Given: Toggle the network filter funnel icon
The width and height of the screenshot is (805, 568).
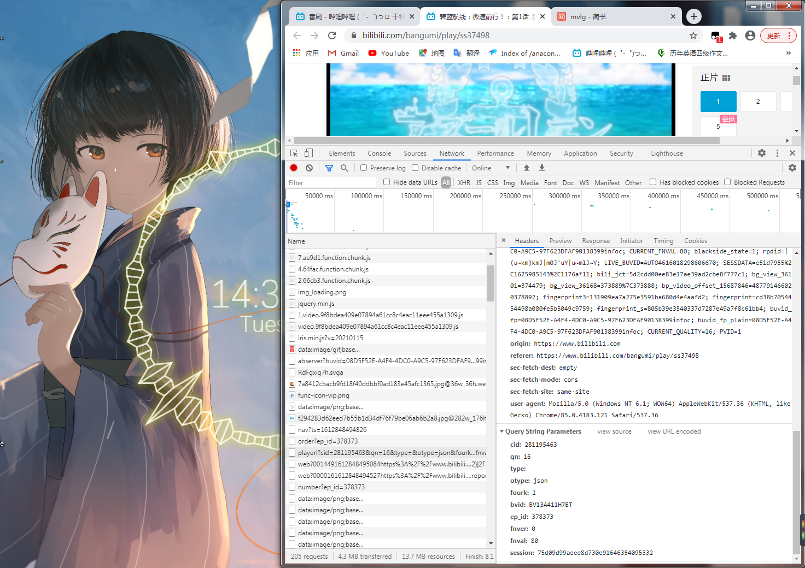Looking at the screenshot, I should coord(329,168).
